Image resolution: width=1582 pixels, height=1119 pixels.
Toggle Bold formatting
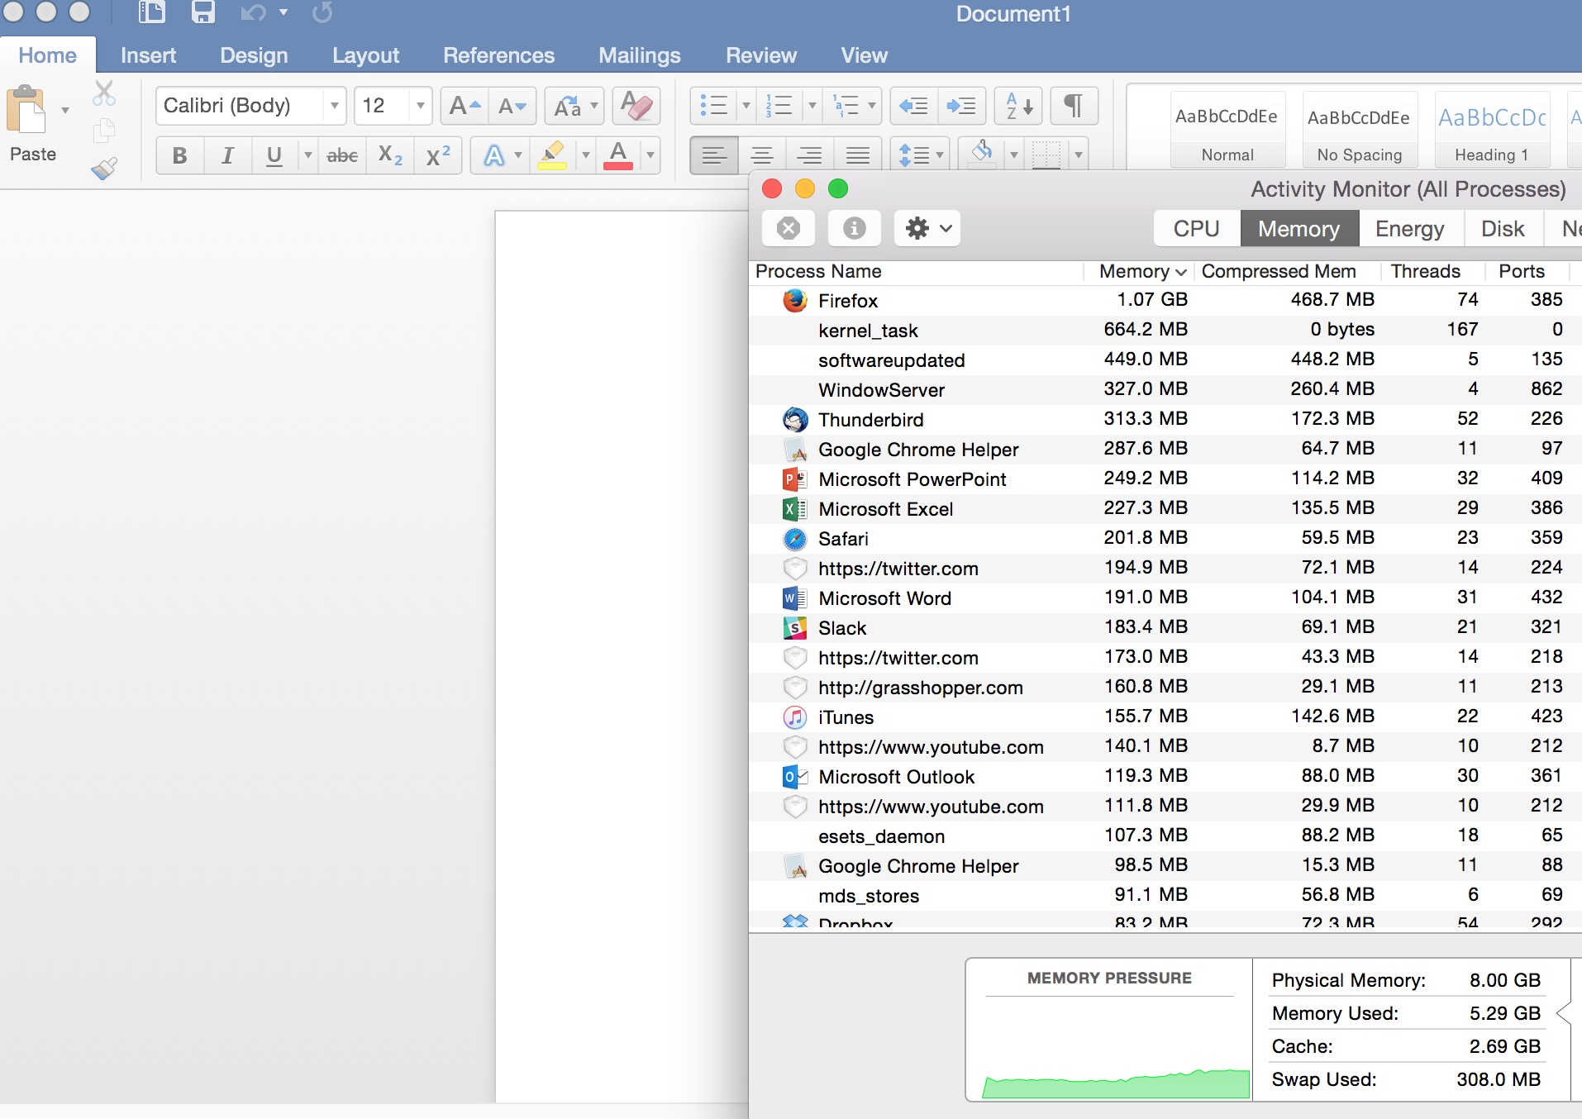pos(179,155)
